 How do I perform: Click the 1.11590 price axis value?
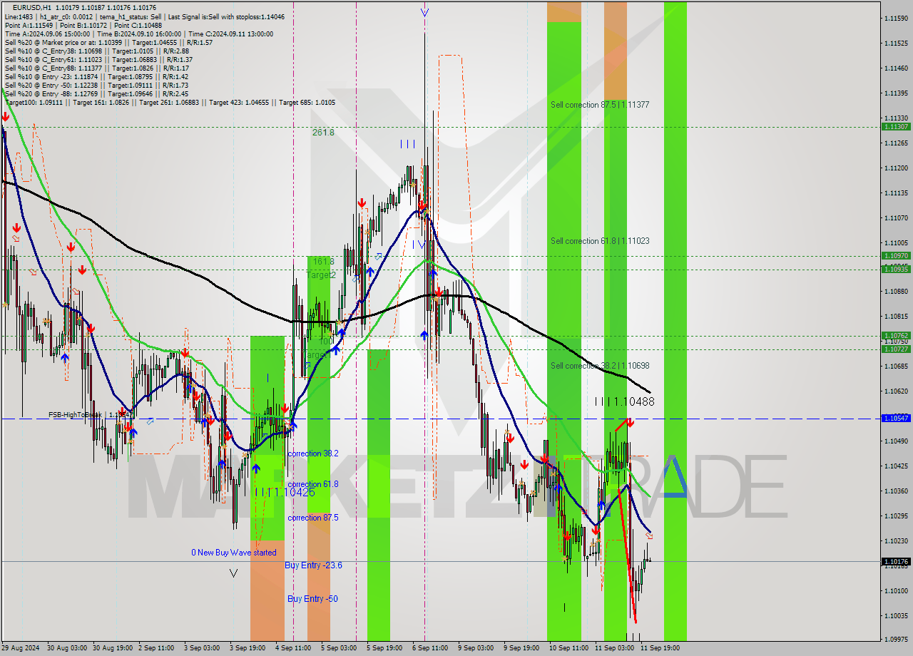click(896, 18)
